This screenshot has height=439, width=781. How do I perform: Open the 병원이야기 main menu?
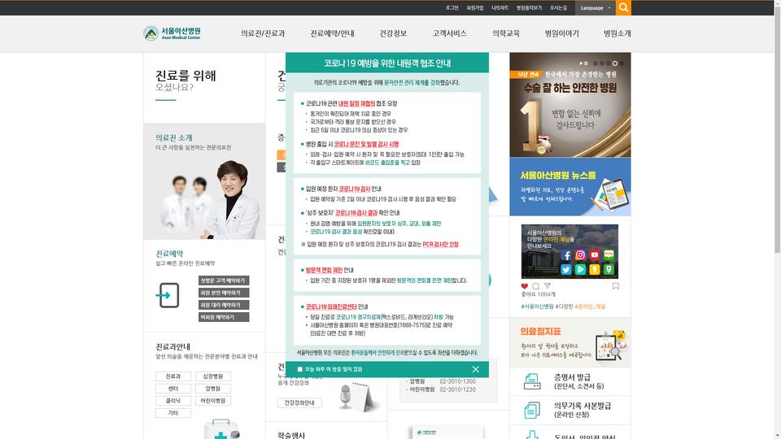pyautogui.click(x=561, y=33)
